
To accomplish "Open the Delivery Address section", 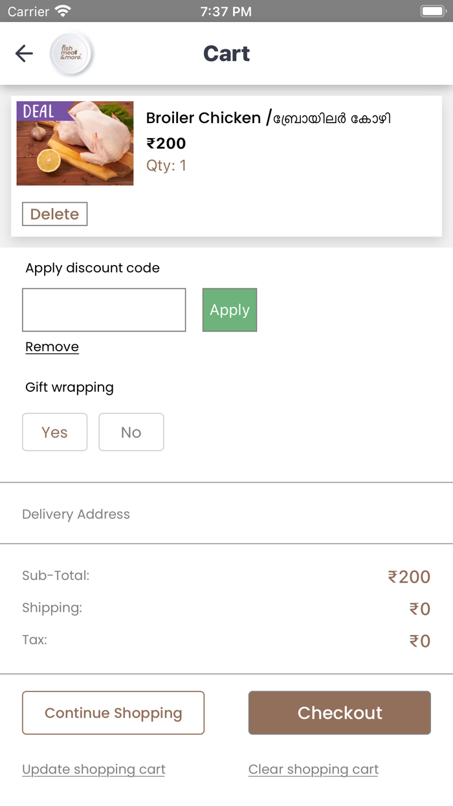I will [x=76, y=514].
